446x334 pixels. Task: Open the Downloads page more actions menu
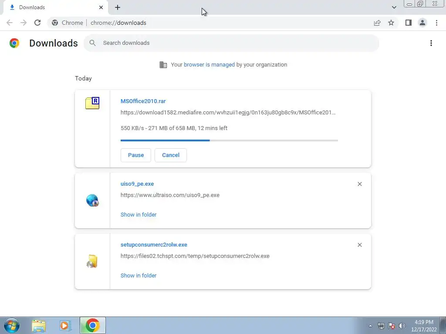click(x=431, y=43)
